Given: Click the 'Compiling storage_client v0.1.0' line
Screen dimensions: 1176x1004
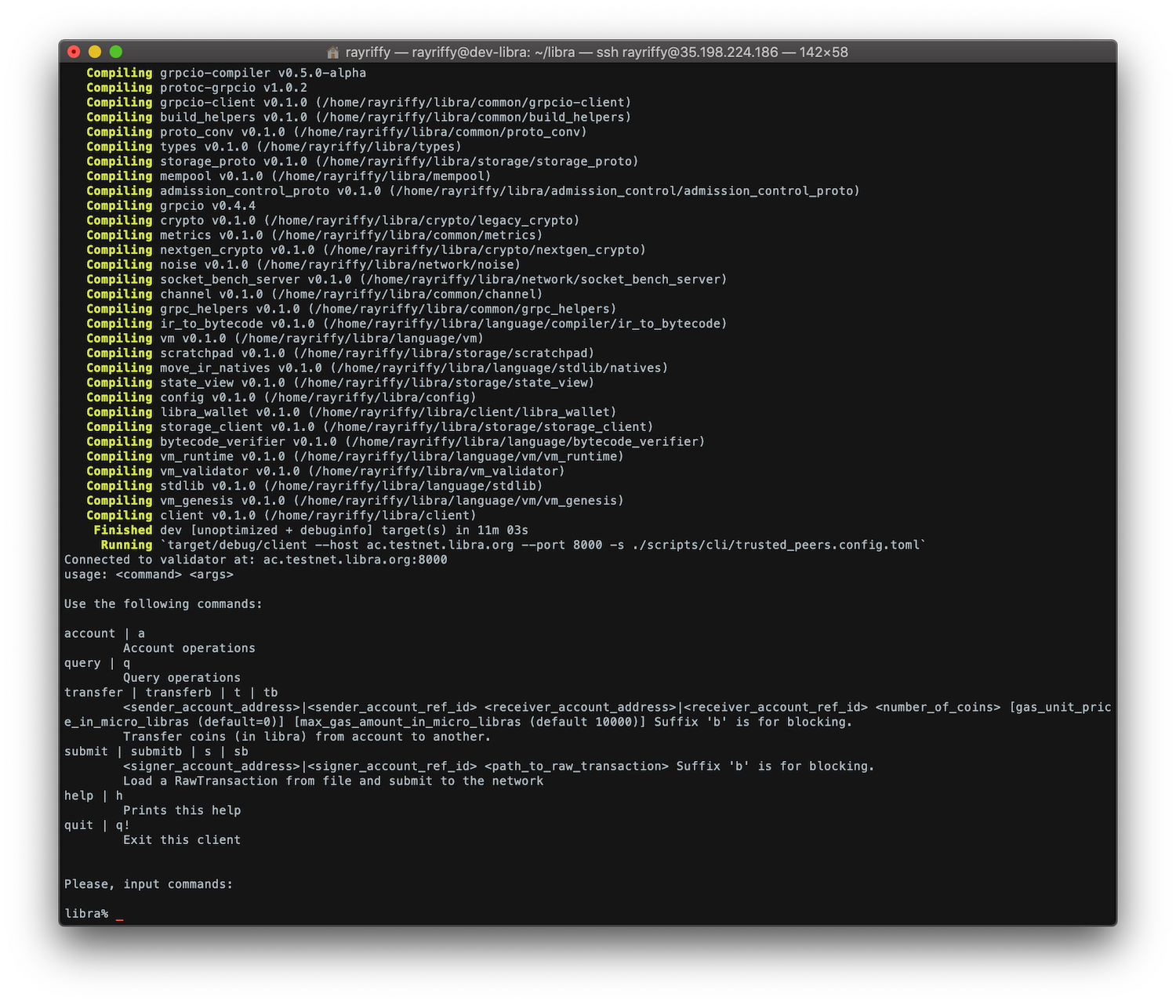Looking at the screenshot, I should (370, 427).
